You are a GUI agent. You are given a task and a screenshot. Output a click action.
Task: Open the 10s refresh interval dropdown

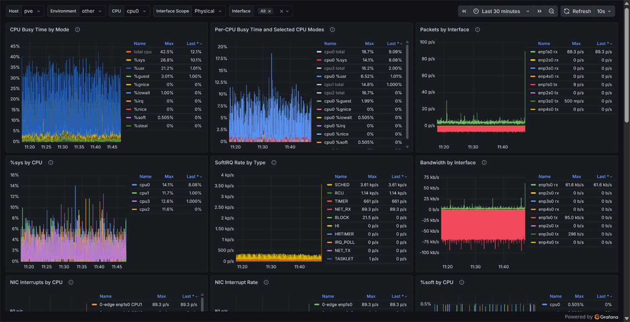[x=604, y=11]
